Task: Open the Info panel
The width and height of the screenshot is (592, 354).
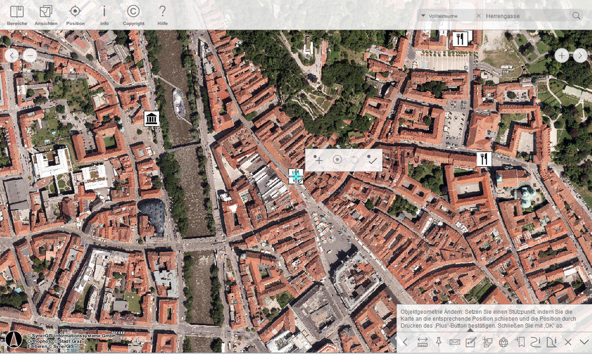Action: (x=104, y=15)
